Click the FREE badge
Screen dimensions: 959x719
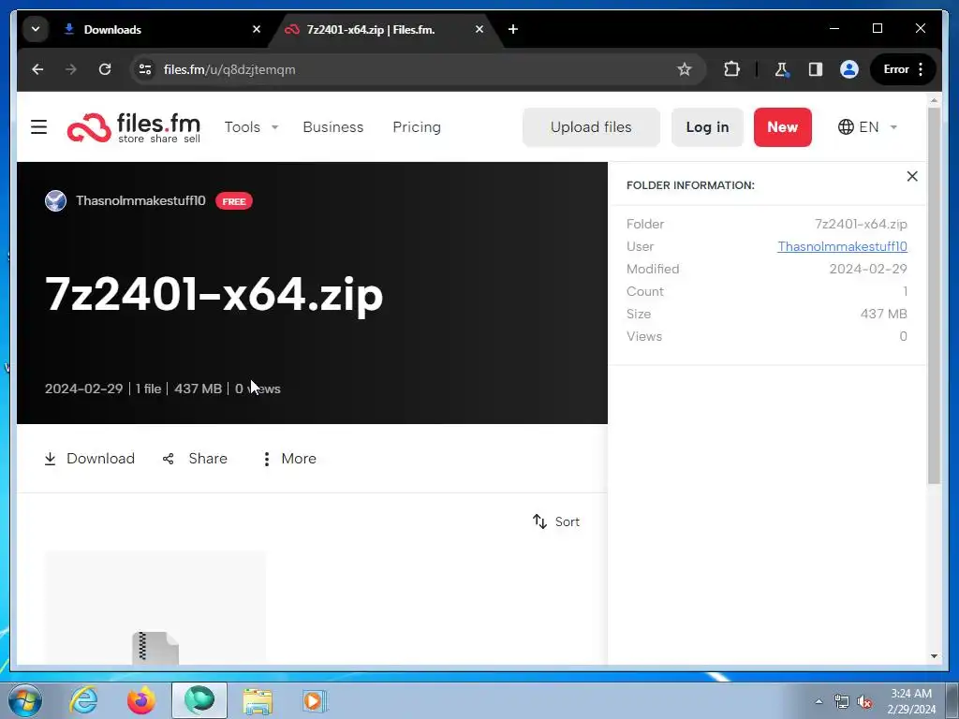[x=233, y=201]
